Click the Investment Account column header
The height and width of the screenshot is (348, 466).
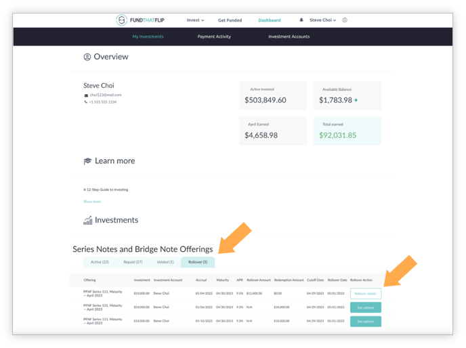point(168,280)
